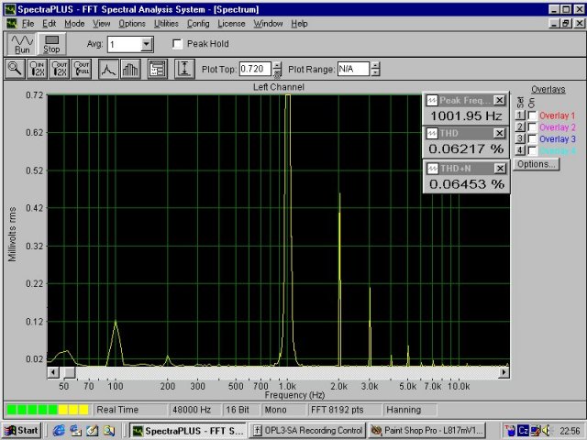587x440 pixels.
Task: Switch to Paint Shop Pro taskbar window
Action: pyautogui.click(x=427, y=431)
